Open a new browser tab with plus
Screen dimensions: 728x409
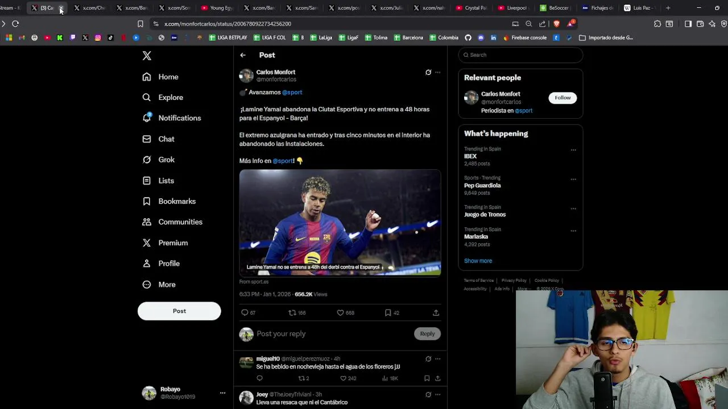(x=668, y=8)
